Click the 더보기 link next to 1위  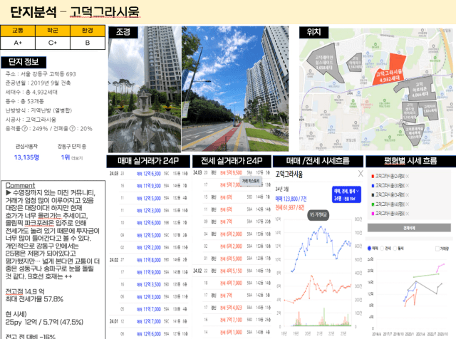[x=77, y=158]
